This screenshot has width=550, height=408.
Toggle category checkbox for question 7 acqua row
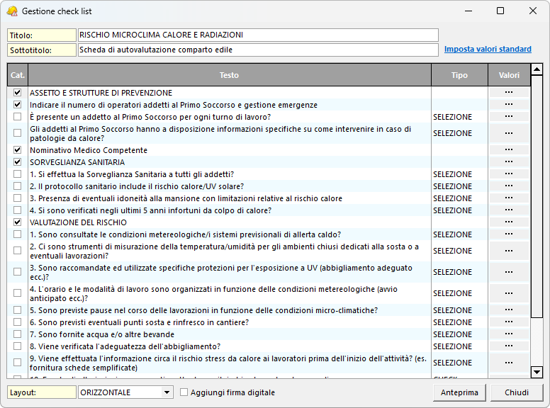coord(17,334)
